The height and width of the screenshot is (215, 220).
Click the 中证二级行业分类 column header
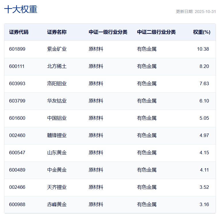click(156, 32)
